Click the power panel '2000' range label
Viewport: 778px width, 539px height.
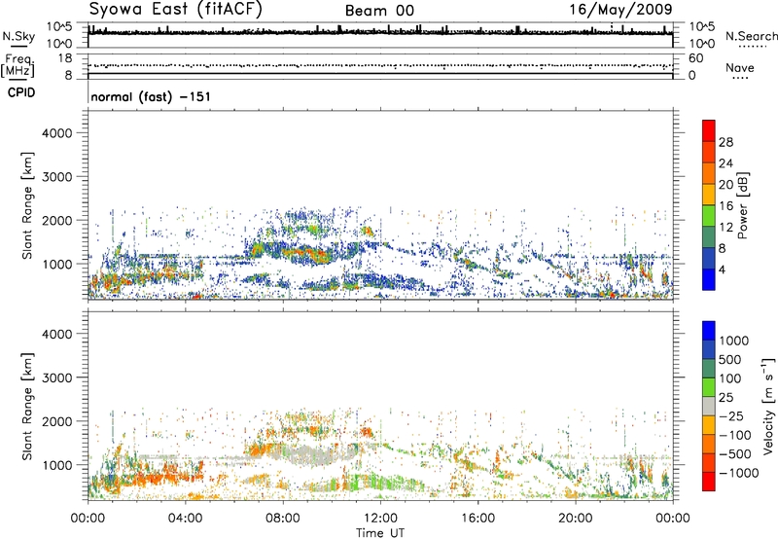56,220
